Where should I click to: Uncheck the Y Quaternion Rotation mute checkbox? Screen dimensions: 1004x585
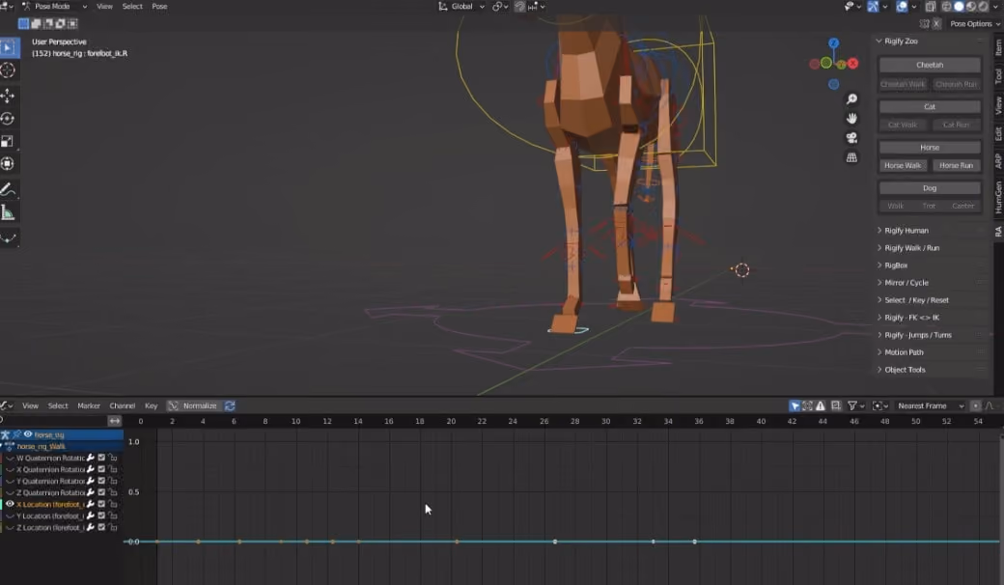pos(101,481)
